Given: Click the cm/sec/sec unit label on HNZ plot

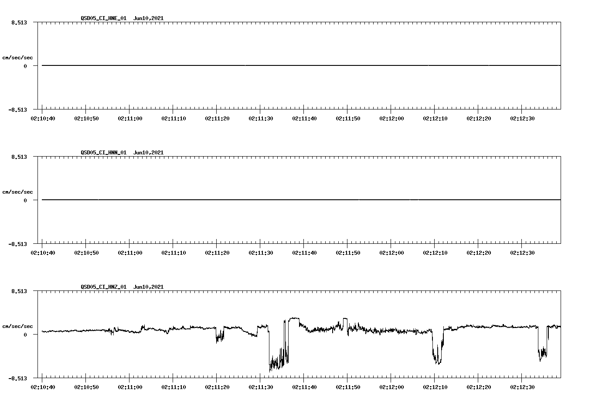Looking at the screenshot, I should tap(17, 326).
